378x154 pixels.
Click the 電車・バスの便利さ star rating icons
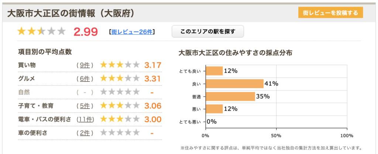tap(120, 119)
